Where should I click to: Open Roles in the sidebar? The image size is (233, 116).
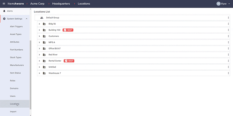13,81
